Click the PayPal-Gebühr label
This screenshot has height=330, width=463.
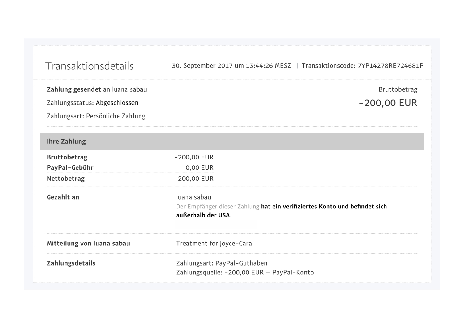70,167
